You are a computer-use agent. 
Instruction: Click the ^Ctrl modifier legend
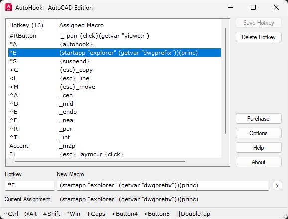[11, 214]
